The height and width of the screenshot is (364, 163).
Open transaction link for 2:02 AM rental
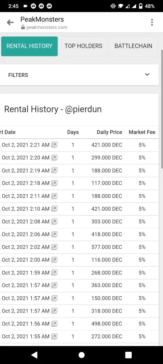[54, 247]
